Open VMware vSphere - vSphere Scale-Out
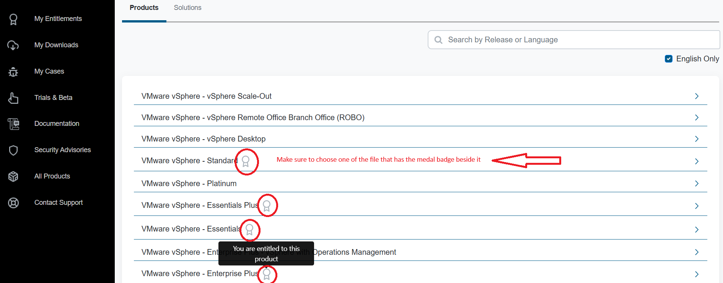Image resolution: width=723 pixels, height=283 pixels. point(207,96)
